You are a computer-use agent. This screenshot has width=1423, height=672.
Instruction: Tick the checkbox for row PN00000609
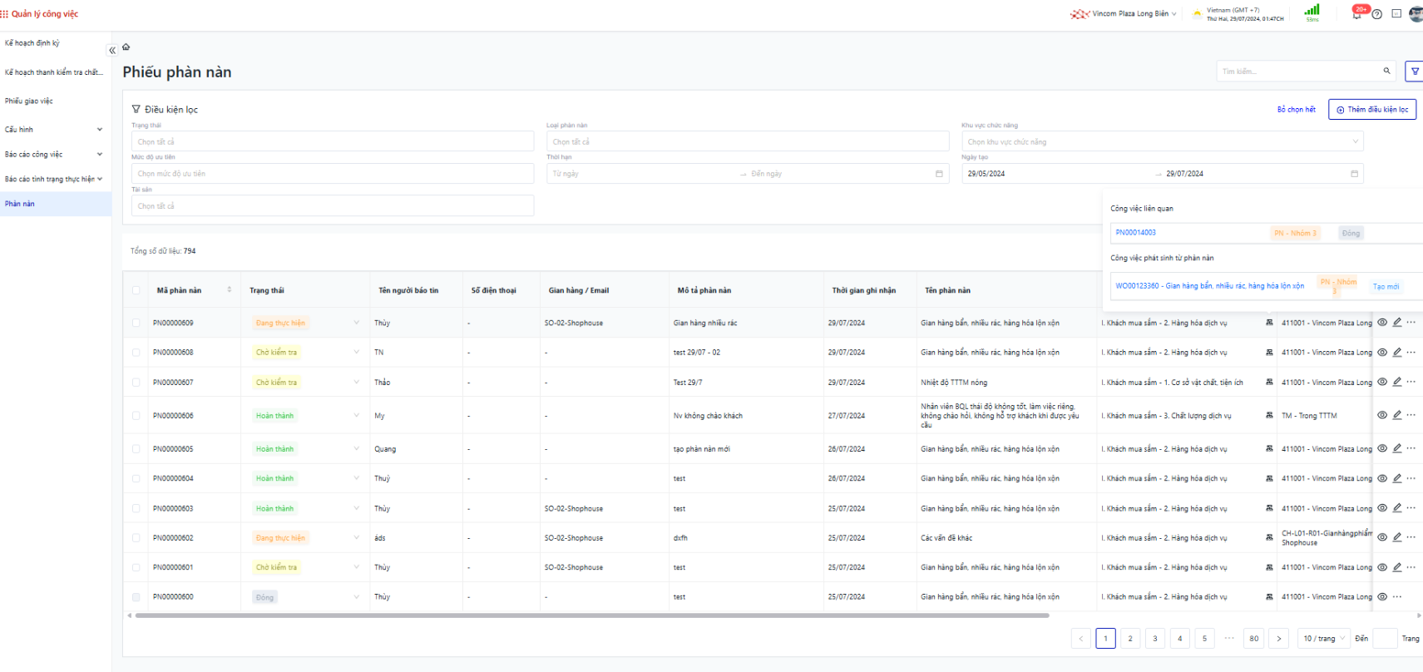(x=136, y=323)
